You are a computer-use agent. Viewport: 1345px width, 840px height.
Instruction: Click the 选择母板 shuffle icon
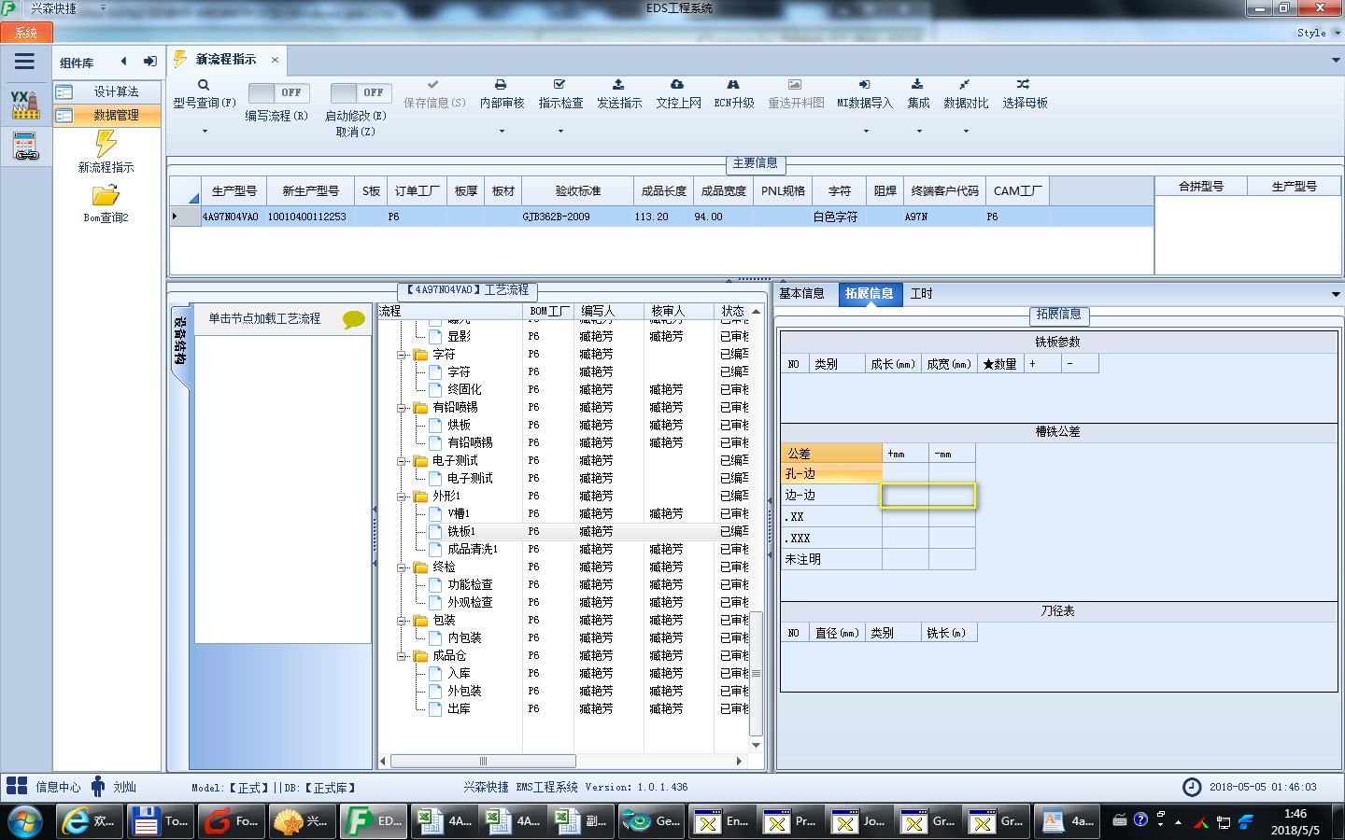click(1024, 84)
